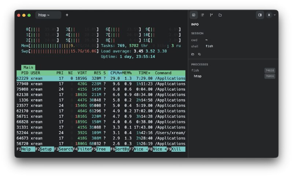Click F3 Search in htop footer

tap(63, 149)
